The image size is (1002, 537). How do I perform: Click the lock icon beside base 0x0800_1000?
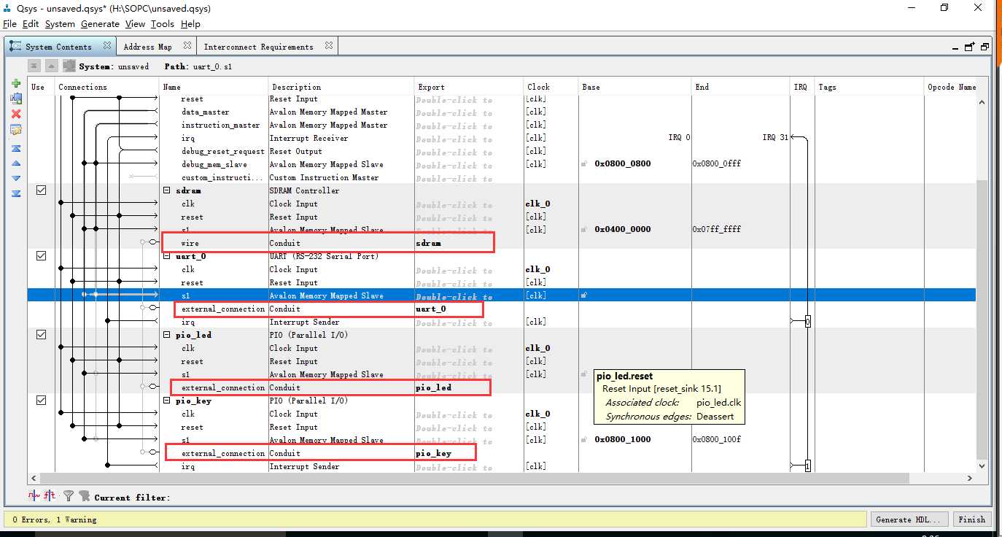click(585, 439)
